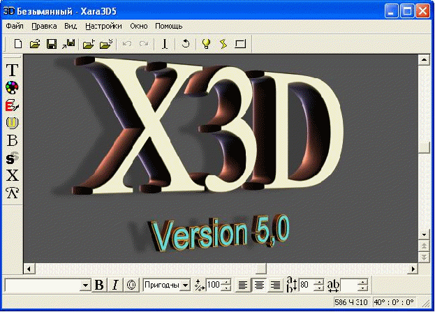Image resolution: width=435 pixels, height=312 pixels.
Task: Open Texture options with the X icon
Action: [12, 175]
